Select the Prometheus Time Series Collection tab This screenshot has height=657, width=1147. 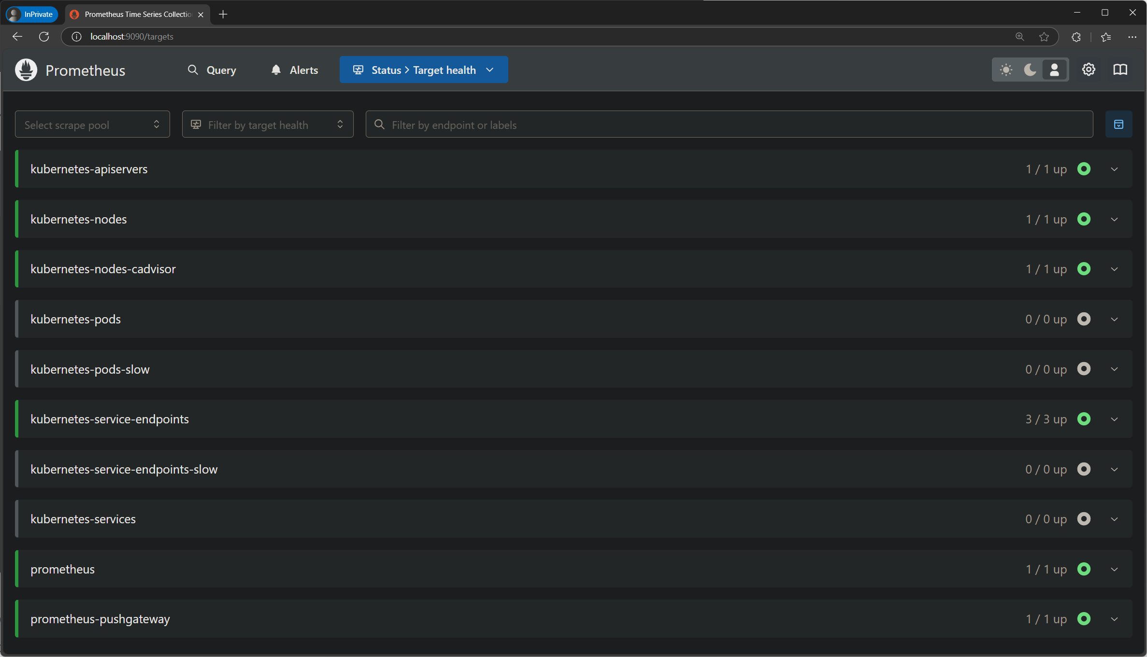[x=138, y=14]
